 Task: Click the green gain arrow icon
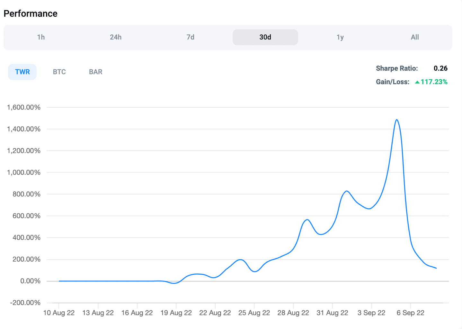click(417, 82)
